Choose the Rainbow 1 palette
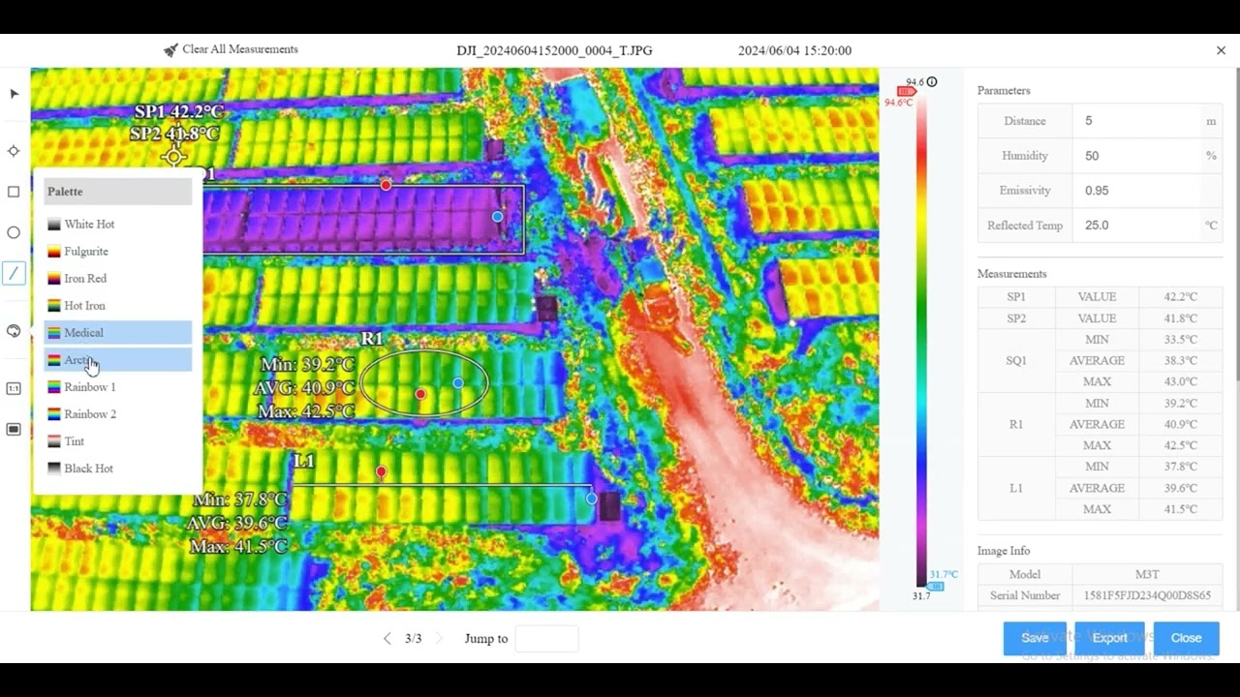Screen dimensions: 1240x697 [118, 386]
